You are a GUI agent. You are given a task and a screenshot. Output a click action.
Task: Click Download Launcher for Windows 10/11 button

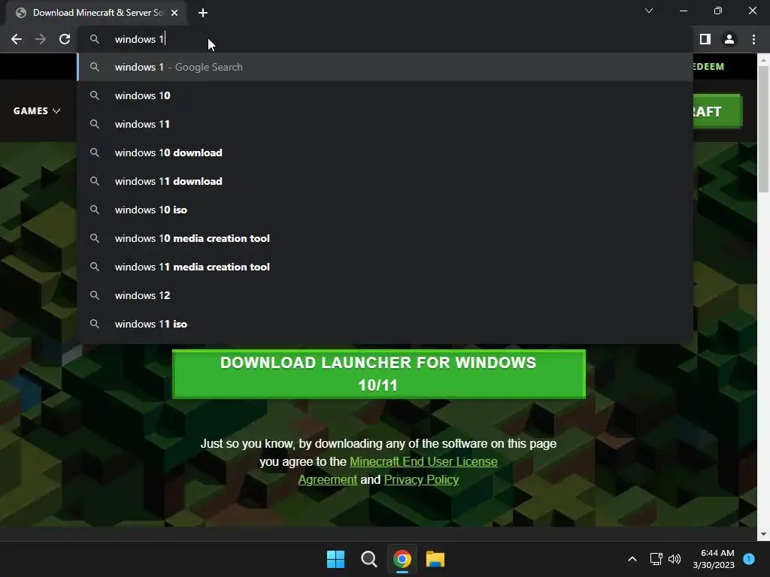[379, 374]
